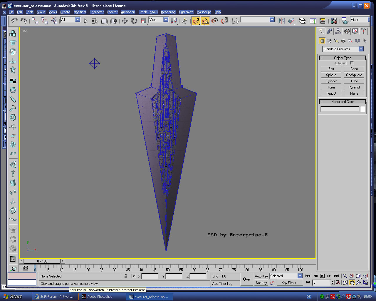
Task: Open the Display command panel tab
Action: [355, 31]
